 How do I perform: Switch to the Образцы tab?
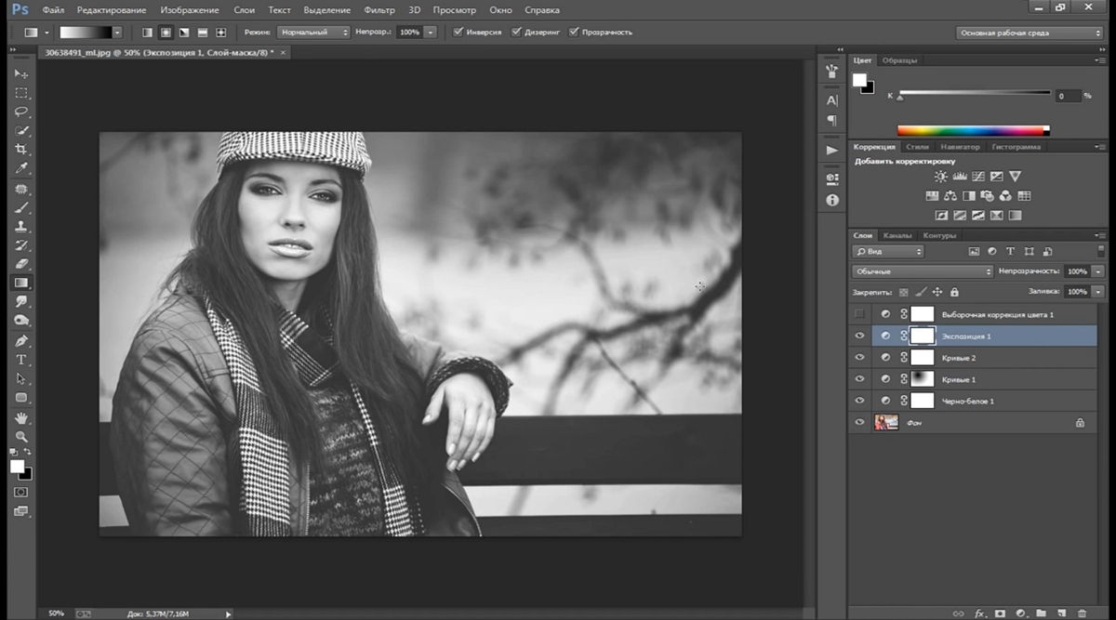tap(899, 60)
